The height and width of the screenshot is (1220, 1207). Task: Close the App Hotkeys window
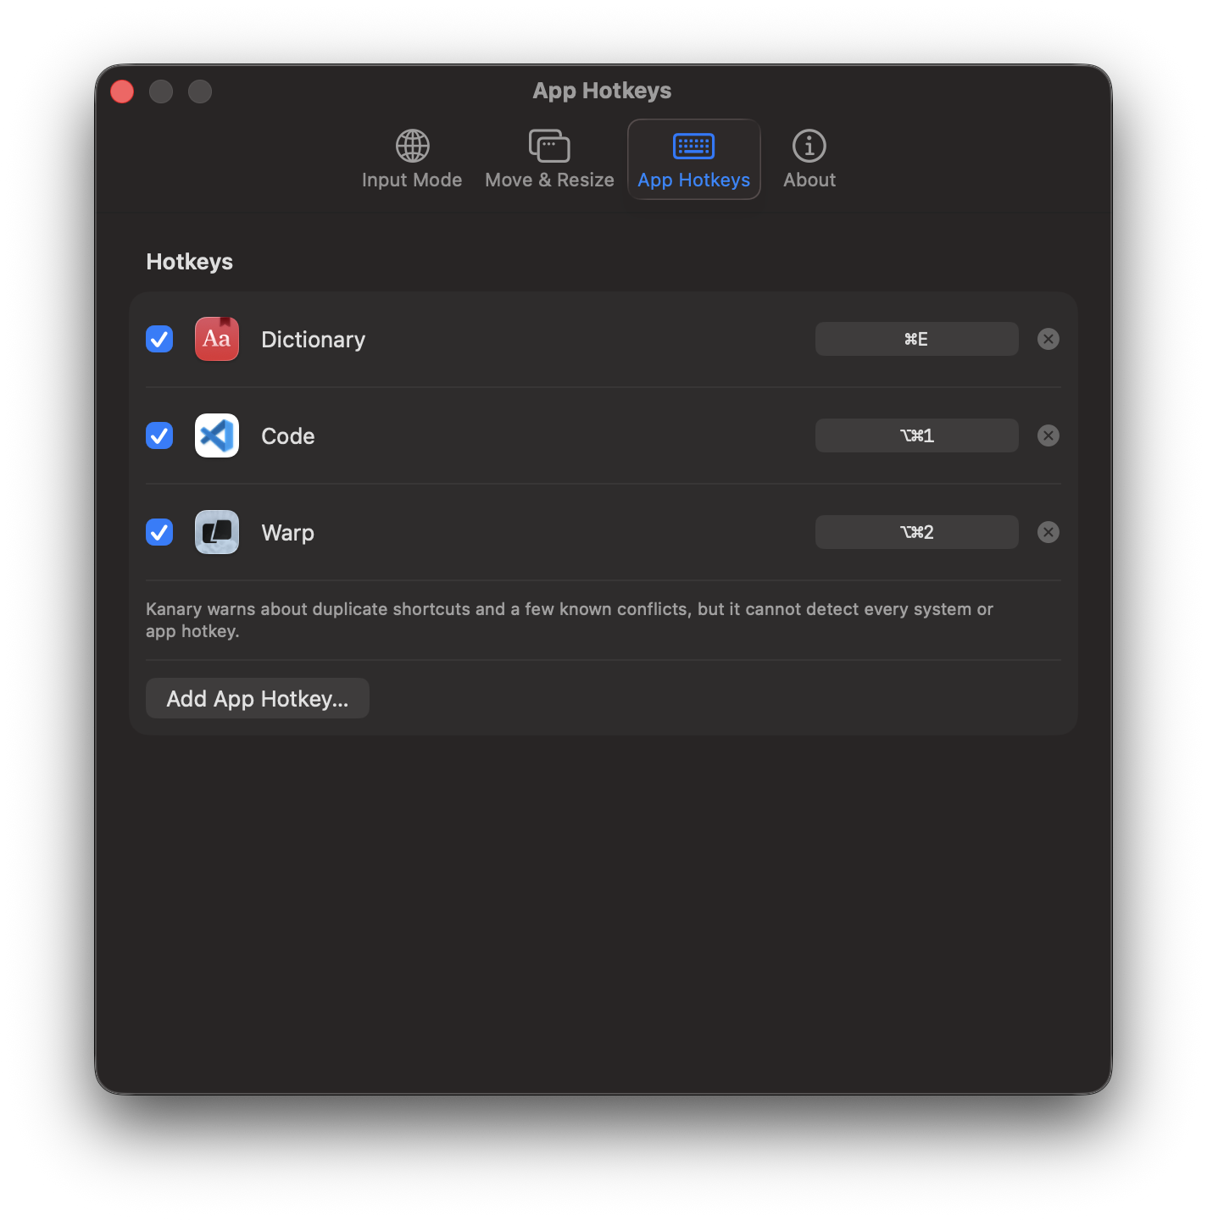click(x=122, y=91)
